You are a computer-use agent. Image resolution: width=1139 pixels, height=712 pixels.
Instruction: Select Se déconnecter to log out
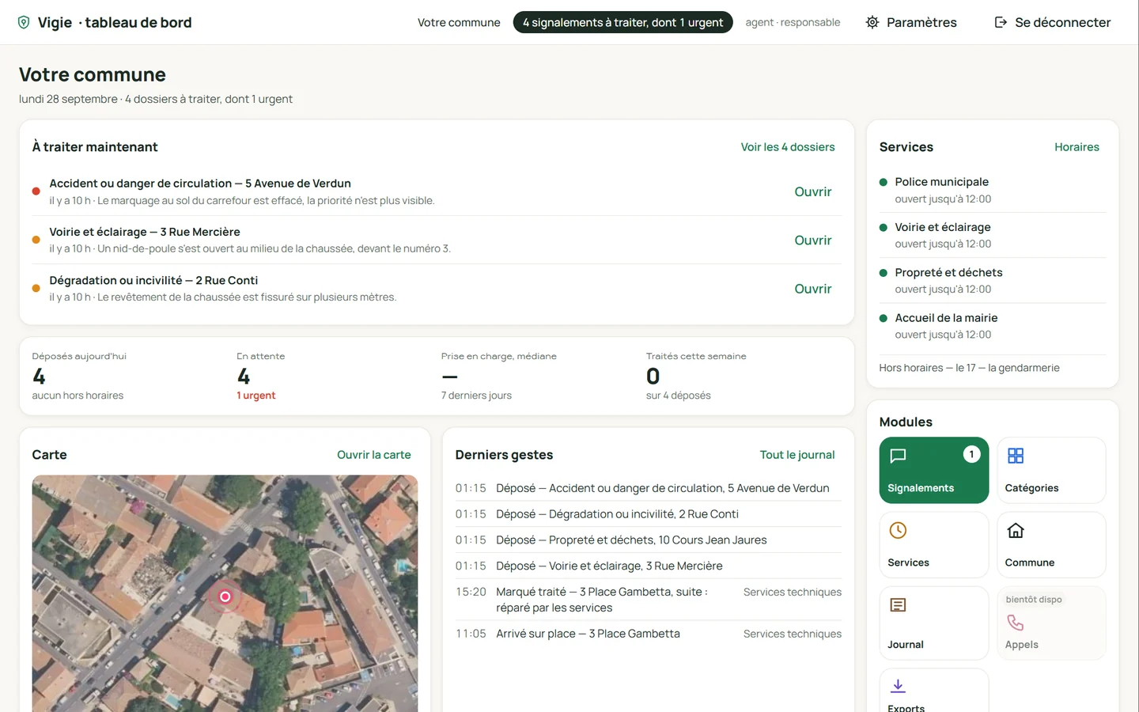pyautogui.click(x=1053, y=22)
